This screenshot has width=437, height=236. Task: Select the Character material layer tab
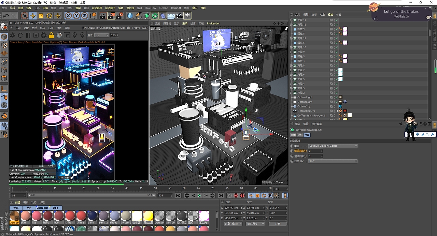tap(42, 208)
